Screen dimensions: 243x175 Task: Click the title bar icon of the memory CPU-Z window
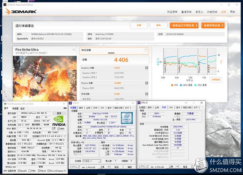(x=139, y=103)
